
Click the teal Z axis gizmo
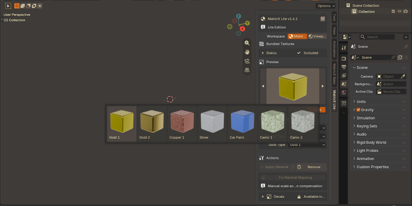point(238,16)
